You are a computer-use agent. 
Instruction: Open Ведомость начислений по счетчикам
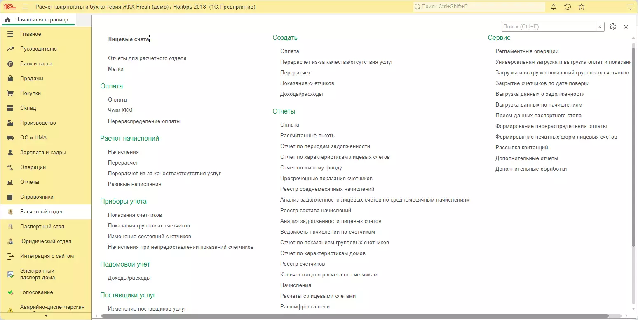click(328, 232)
